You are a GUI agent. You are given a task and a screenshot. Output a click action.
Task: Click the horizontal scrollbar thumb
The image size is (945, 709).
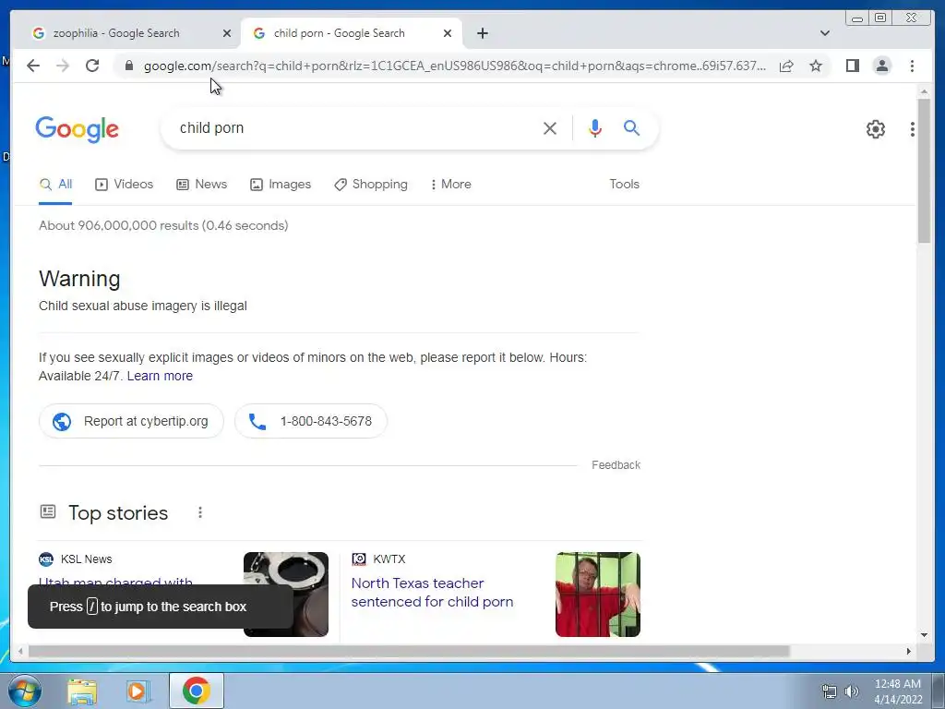(409, 651)
